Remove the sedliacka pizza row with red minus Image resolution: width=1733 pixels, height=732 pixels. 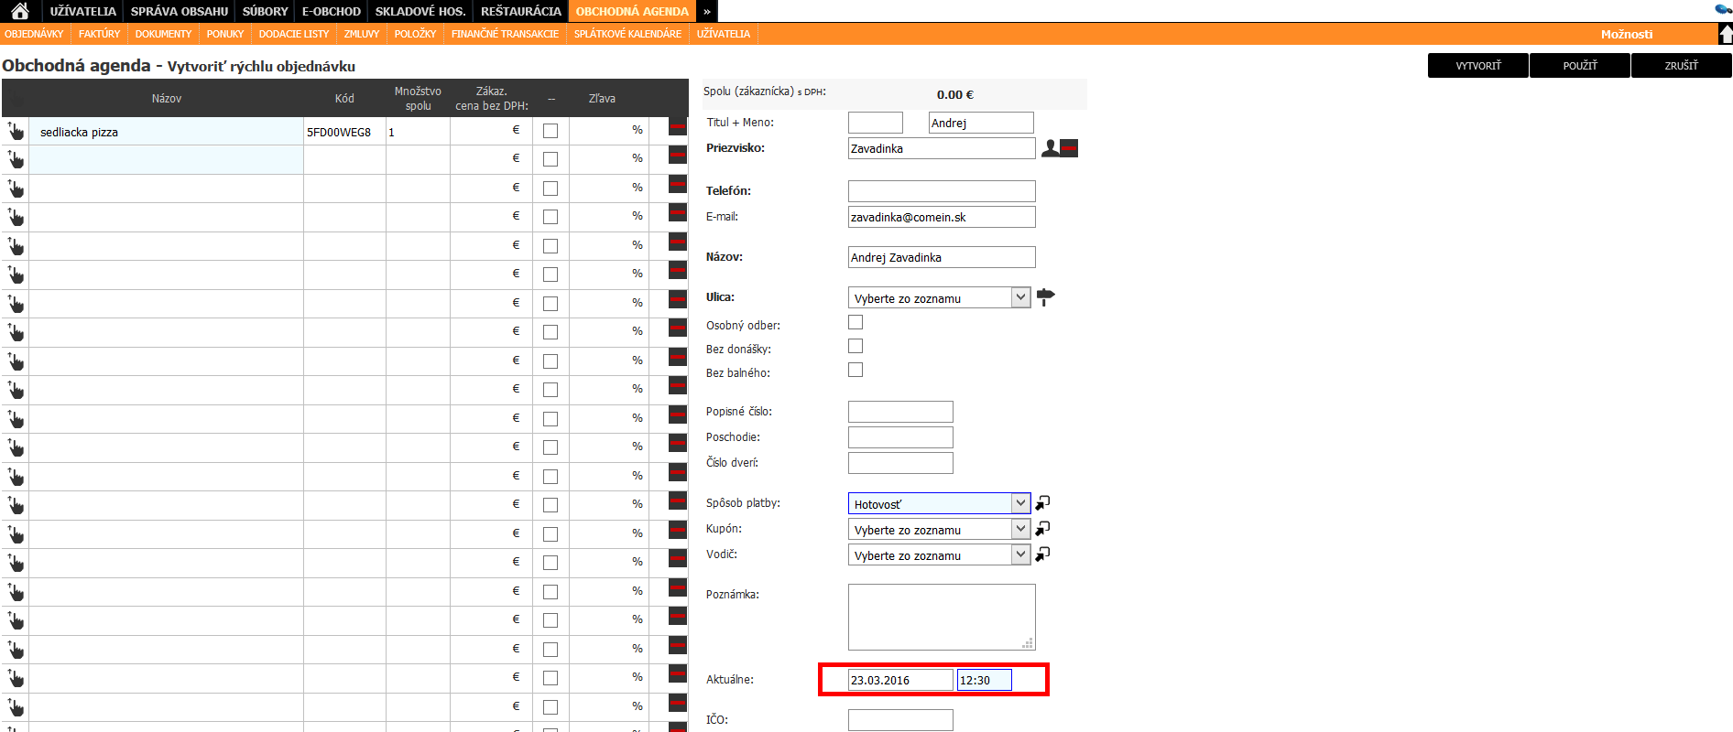tap(678, 127)
